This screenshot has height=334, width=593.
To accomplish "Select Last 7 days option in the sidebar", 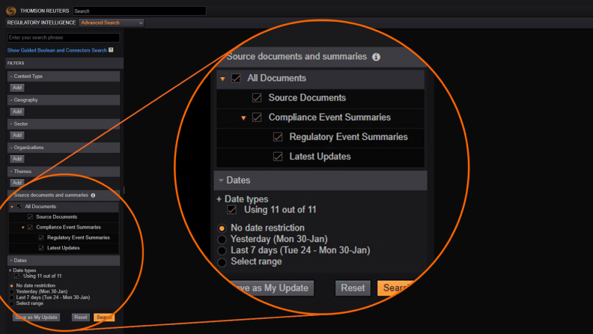I will [12, 298].
